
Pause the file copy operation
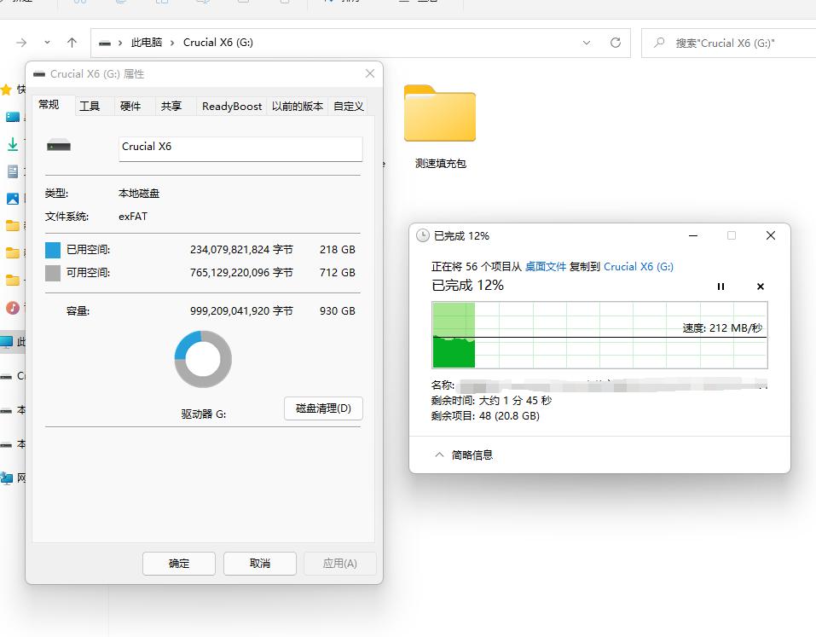721,287
